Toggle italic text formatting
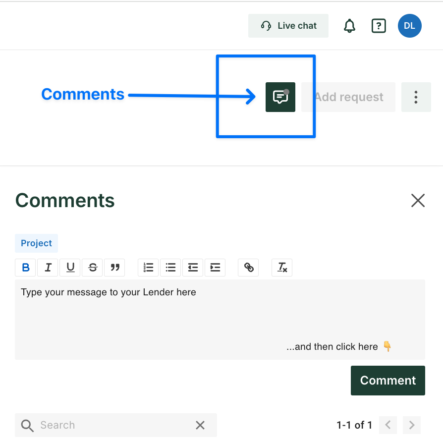The width and height of the screenshot is (443, 442). 48,268
